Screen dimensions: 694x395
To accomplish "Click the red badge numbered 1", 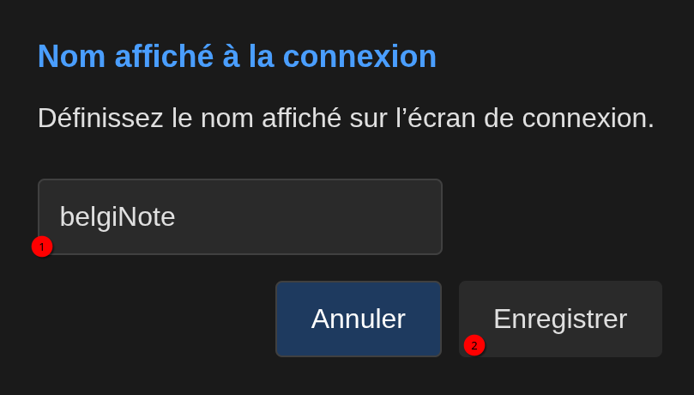I will (x=42, y=246).
